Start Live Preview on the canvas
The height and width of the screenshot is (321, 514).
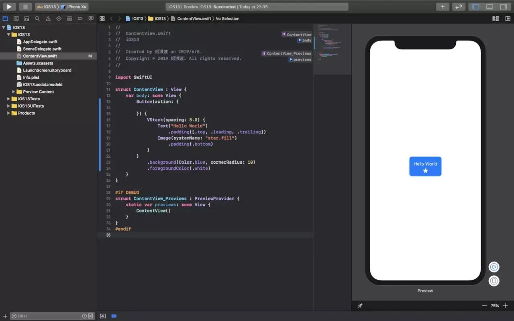494,267
